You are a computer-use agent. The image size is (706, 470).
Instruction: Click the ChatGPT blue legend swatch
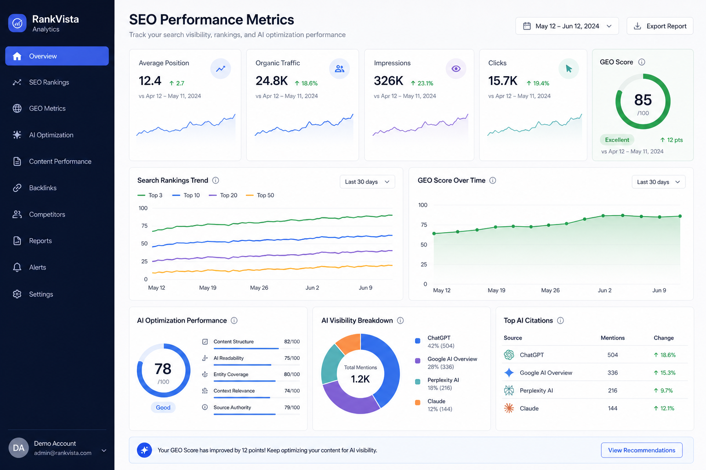[x=418, y=341]
